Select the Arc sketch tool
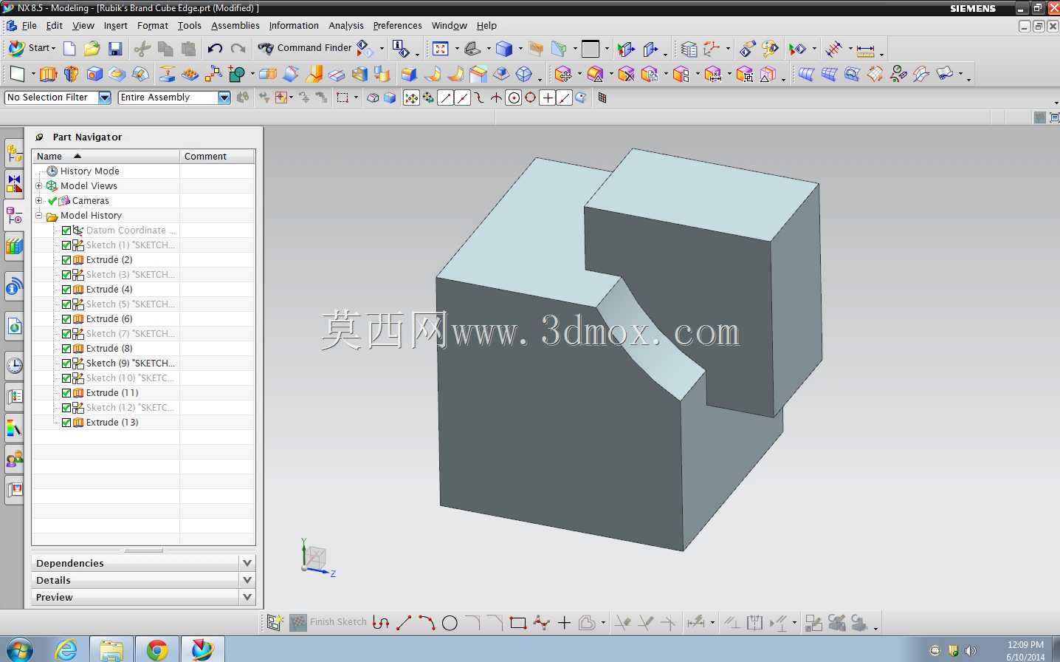Viewport: 1060px width, 662px height. click(x=427, y=623)
